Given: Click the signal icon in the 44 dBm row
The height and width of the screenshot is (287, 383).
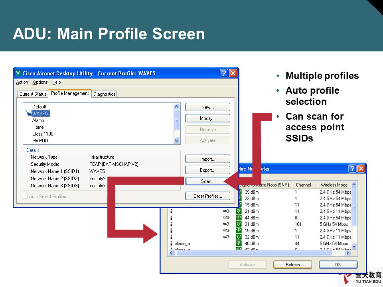Looking at the screenshot, I should (239, 218).
